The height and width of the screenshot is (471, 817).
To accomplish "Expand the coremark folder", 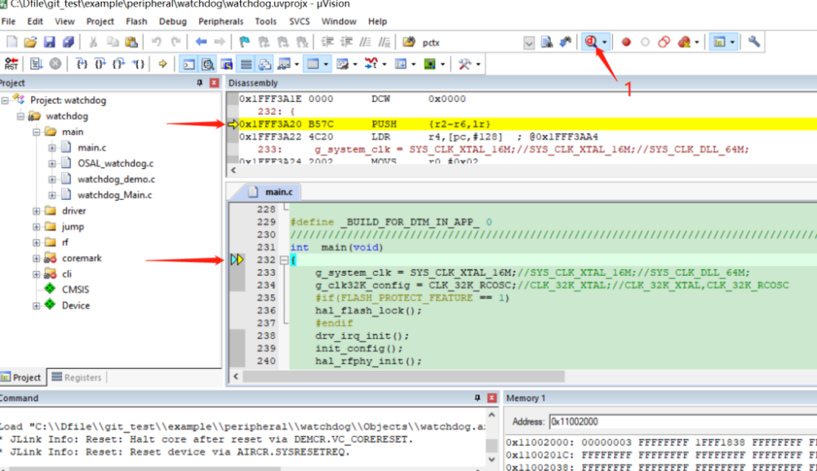I will click(x=36, y=259).
